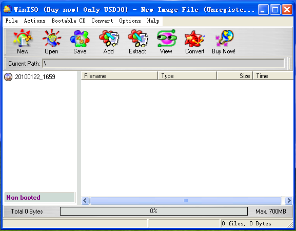
Task: Click the disc icon beside 20100122_1659
Action: tap(8, 77)
